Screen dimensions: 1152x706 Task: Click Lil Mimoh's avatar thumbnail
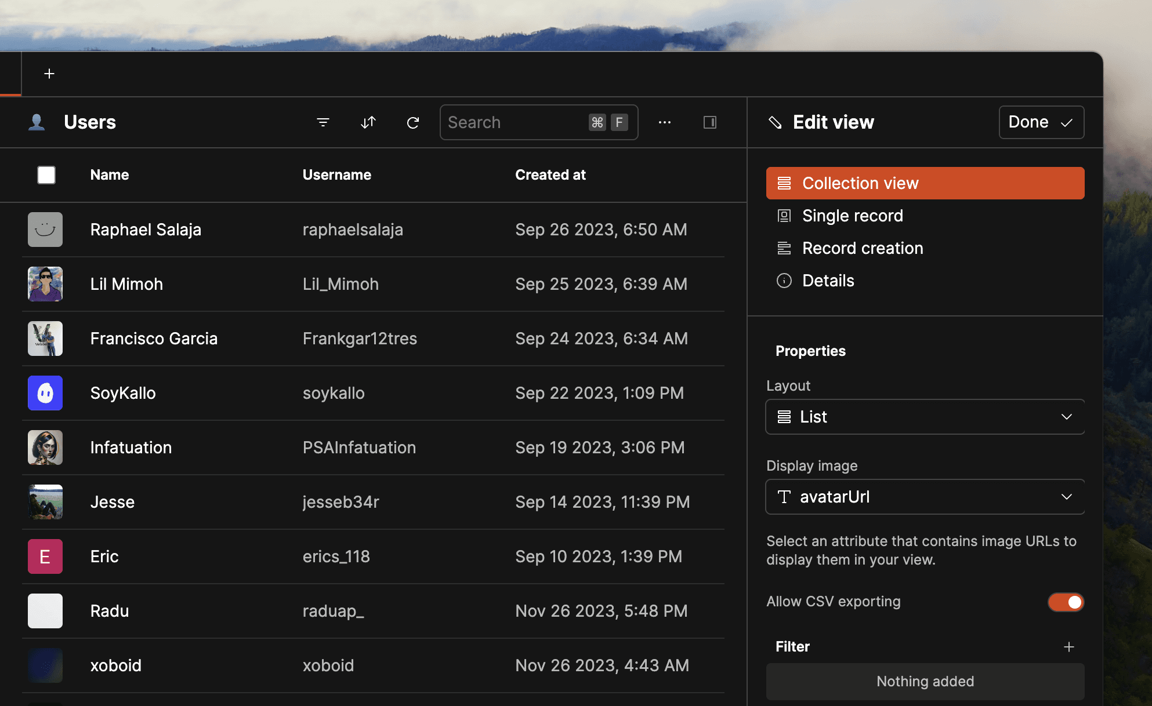coord(45,284)
